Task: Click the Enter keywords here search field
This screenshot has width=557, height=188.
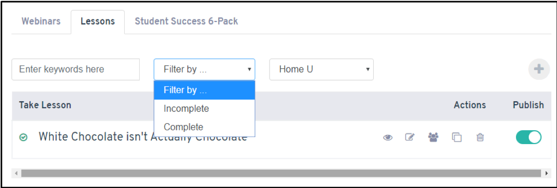Action: point(75,69)
